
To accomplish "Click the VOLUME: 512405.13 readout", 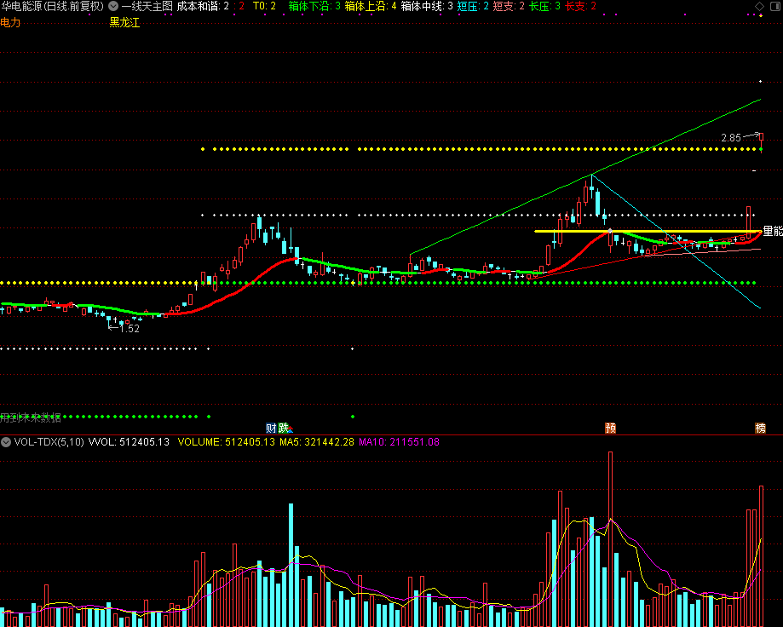I will pyautogui.click(x=227, y=442).
